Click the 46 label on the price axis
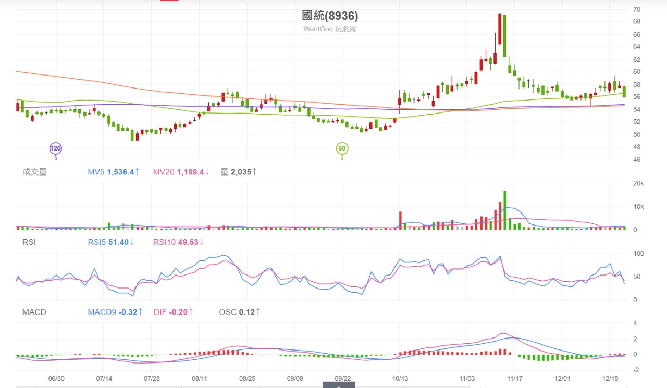 [x=637, y=159]
